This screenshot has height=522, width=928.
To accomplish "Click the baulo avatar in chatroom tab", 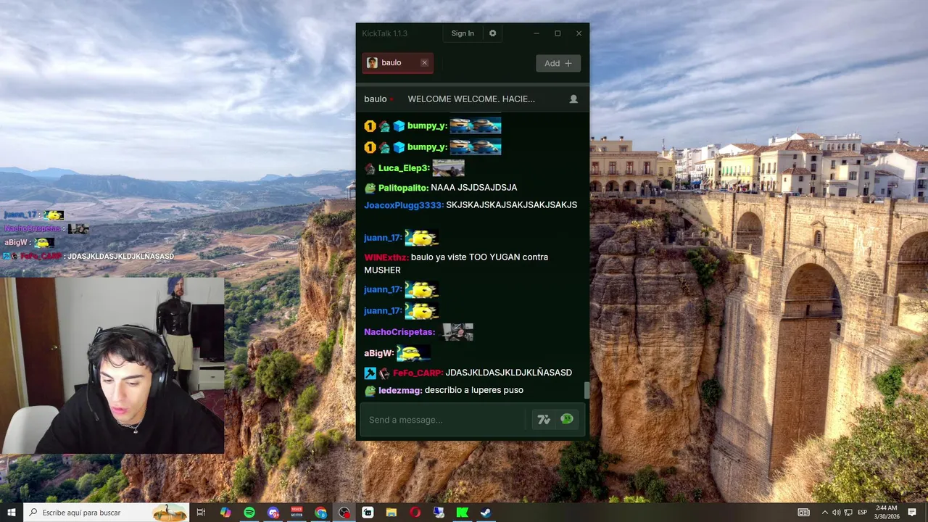I will [x=372, y=63].
